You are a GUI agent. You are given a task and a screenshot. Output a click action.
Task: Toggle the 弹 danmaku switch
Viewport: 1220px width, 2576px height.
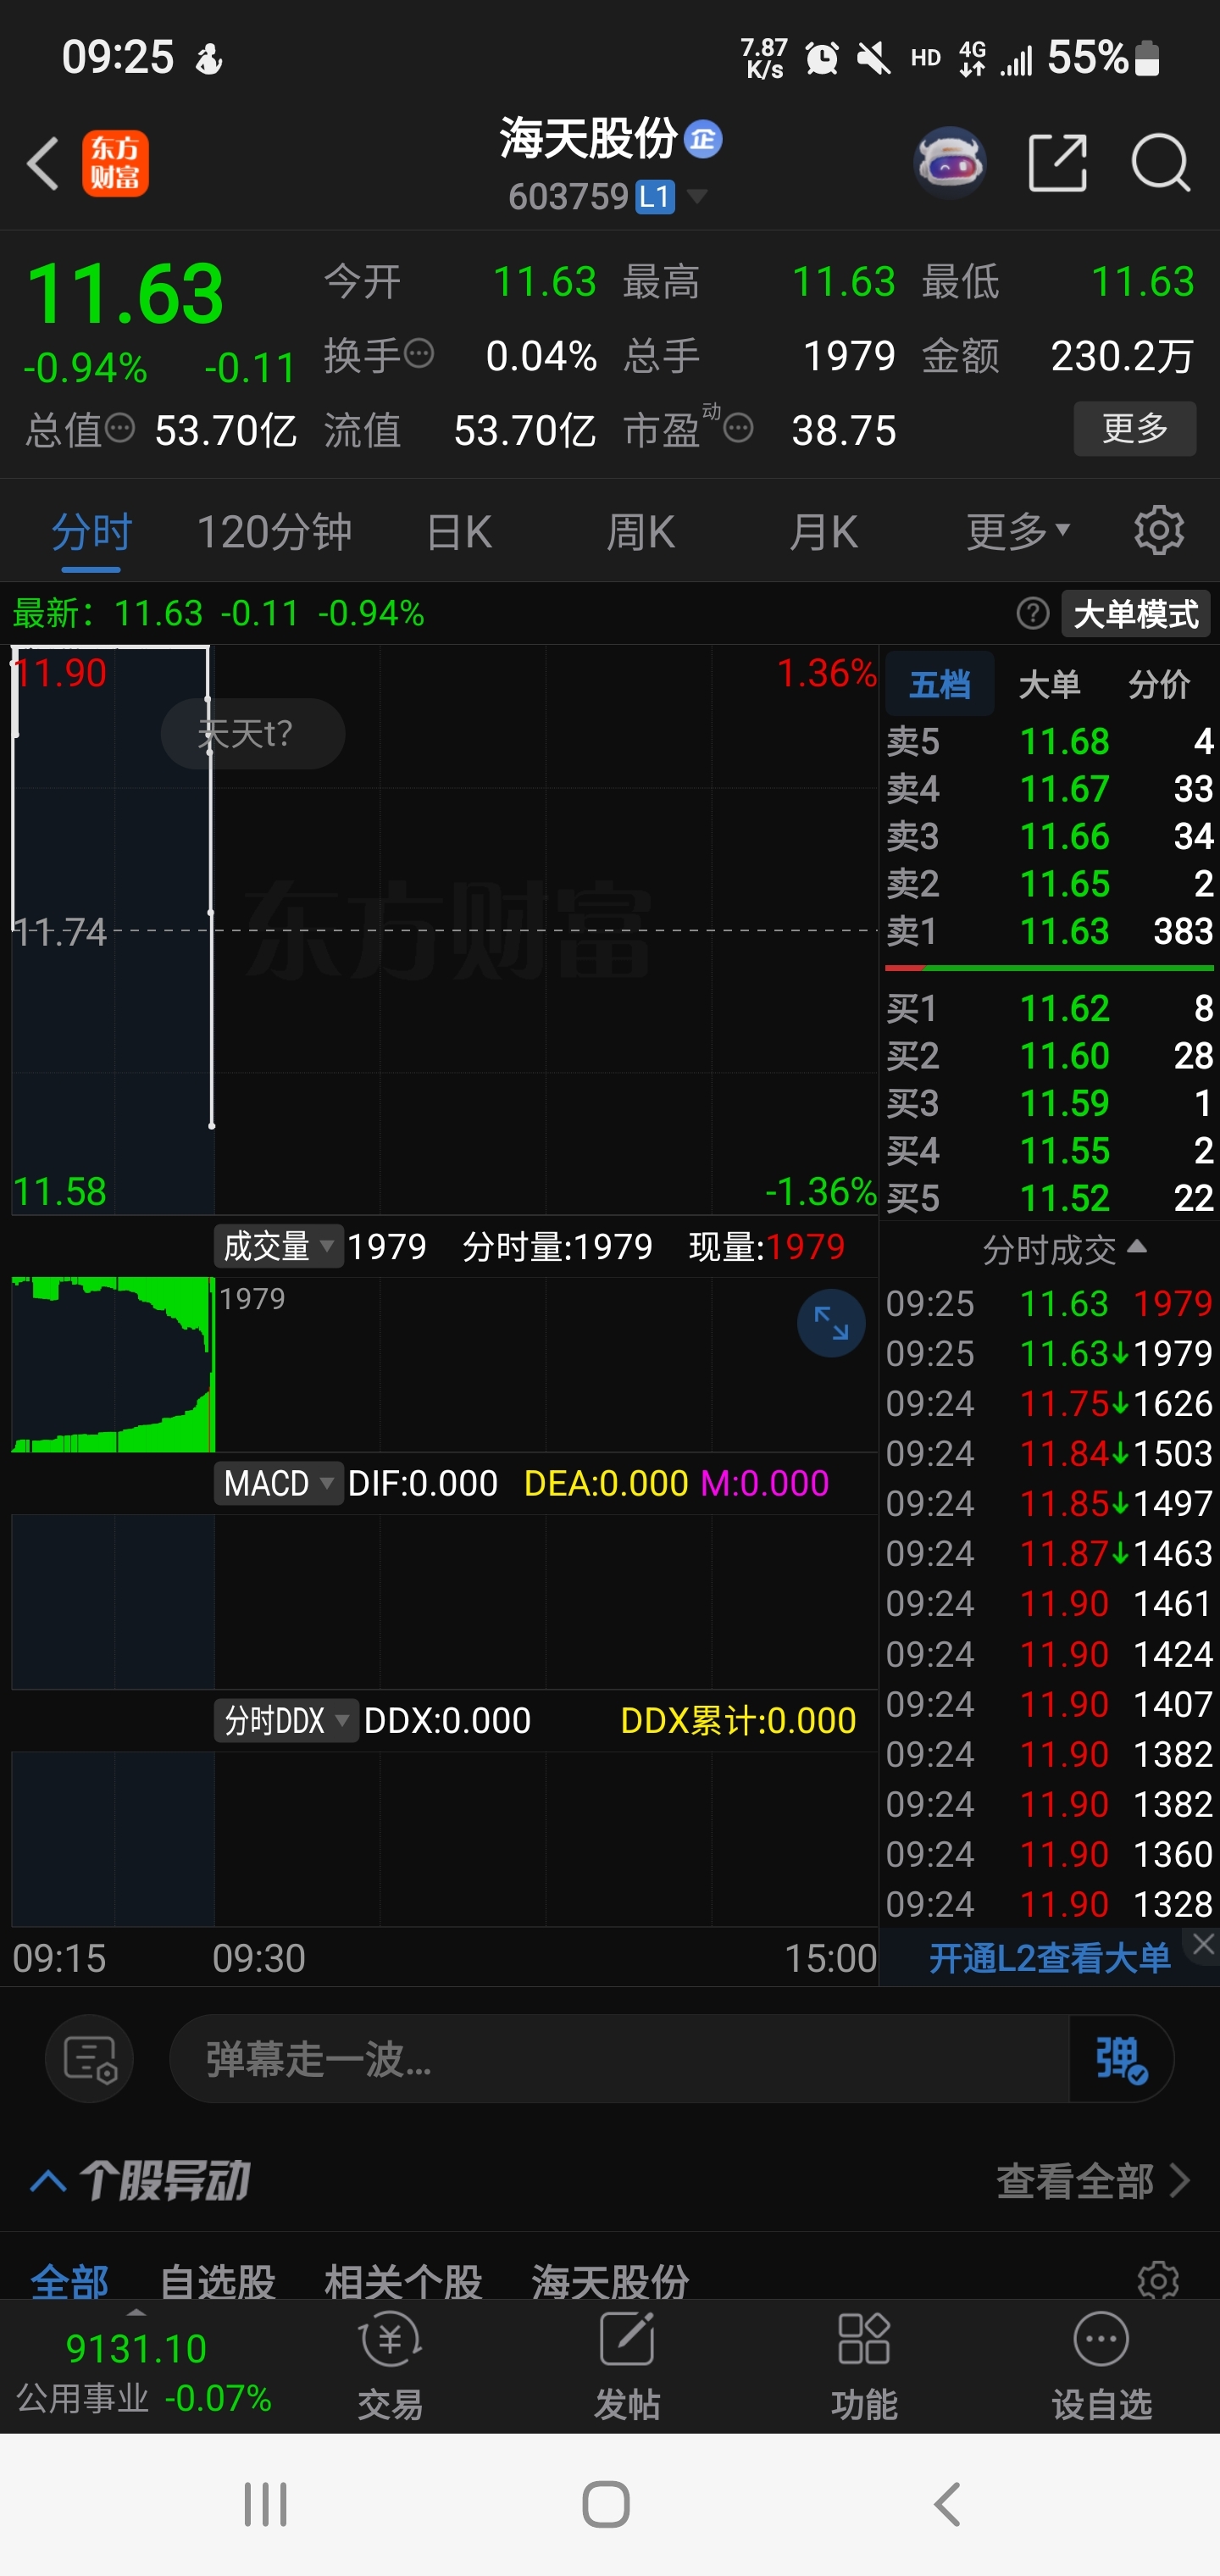click(1121, 2059)
